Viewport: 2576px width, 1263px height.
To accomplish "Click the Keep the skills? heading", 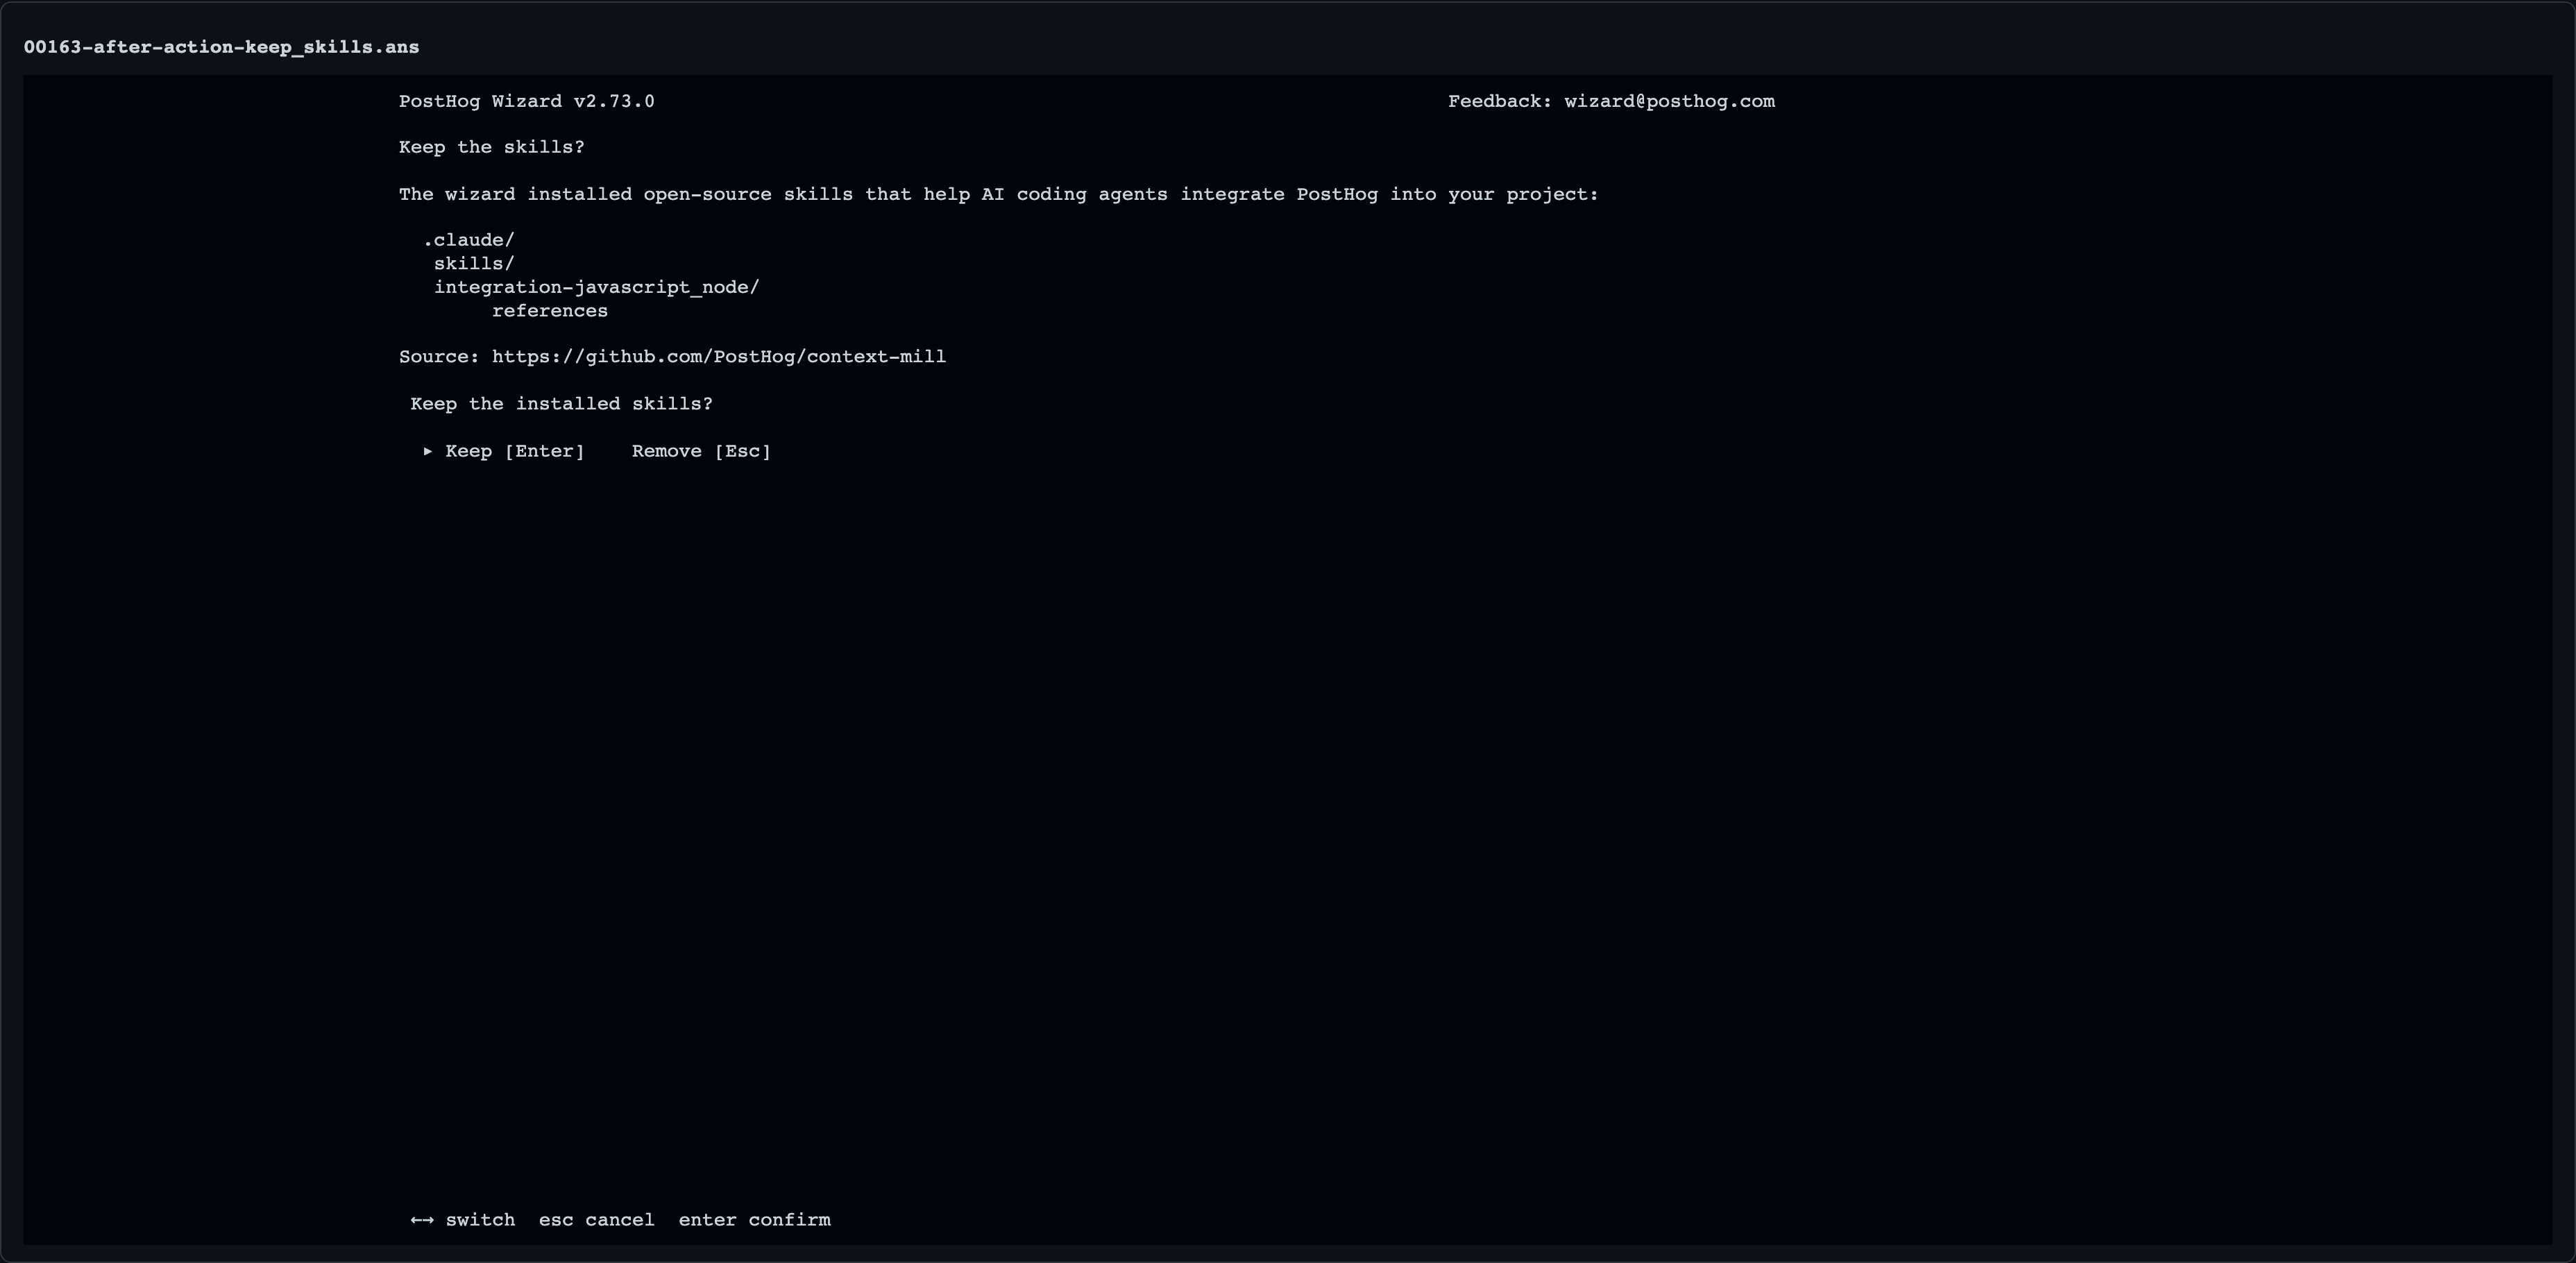I will (492, 147).
